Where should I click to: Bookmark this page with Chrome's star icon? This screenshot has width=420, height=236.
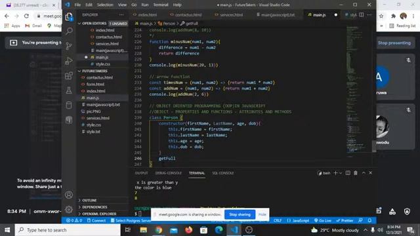(381, 16)
